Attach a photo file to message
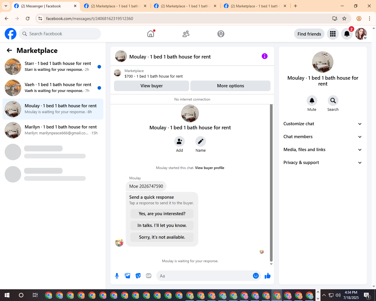376x301 pixels. tap(127, 276)
